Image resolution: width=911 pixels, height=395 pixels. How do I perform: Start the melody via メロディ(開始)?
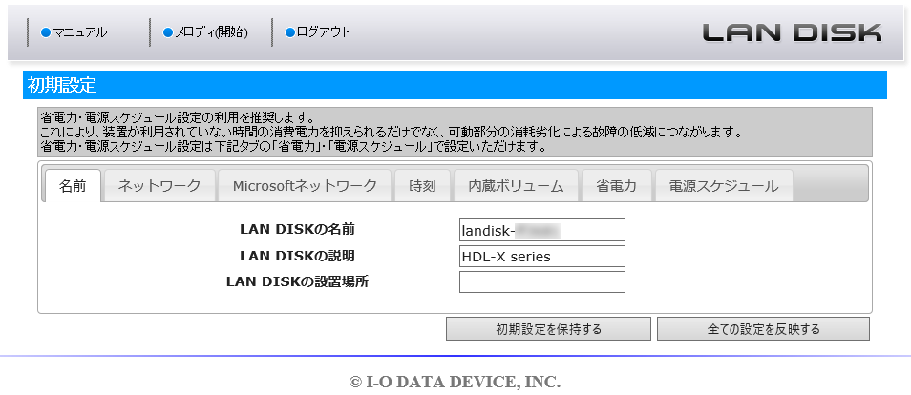pos(211,32)
